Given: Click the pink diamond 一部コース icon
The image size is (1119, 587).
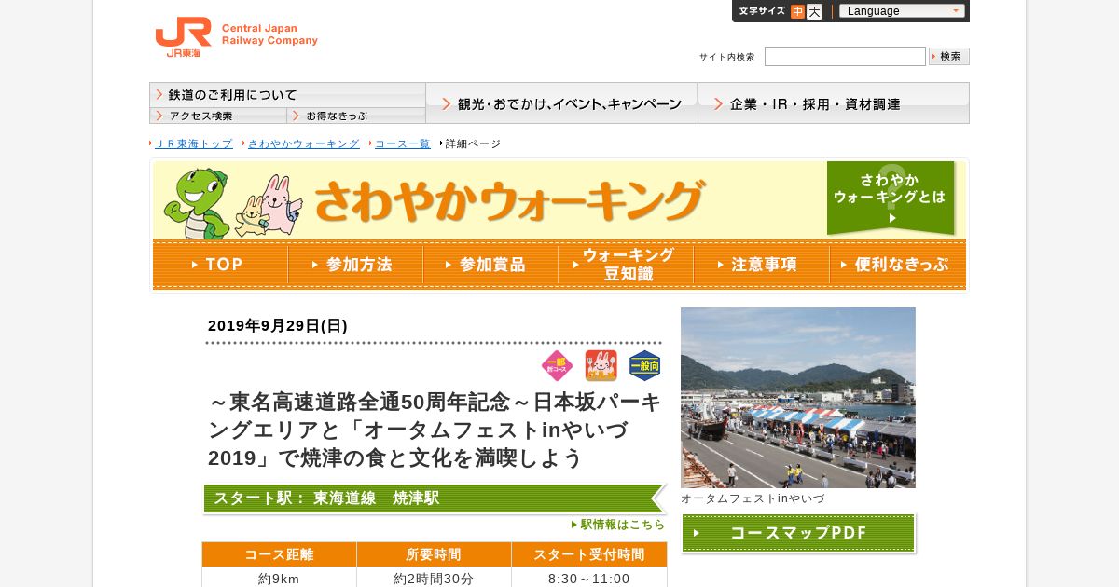Looking at the screenshot, I should tap(557, 366).
